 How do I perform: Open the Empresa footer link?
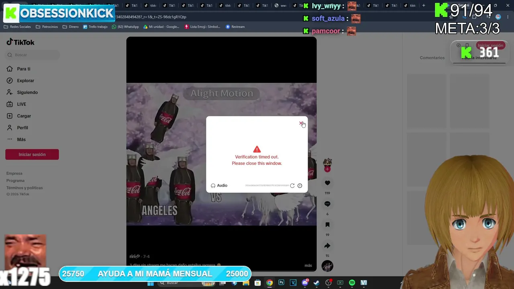14,173
